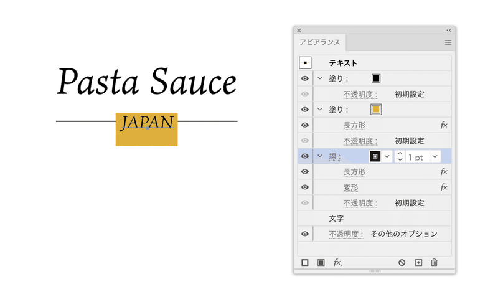Click the Duplicate Selected Item icon
Image resolution: width=498 pixels, height=307 pixels.
tap(418, 263)
